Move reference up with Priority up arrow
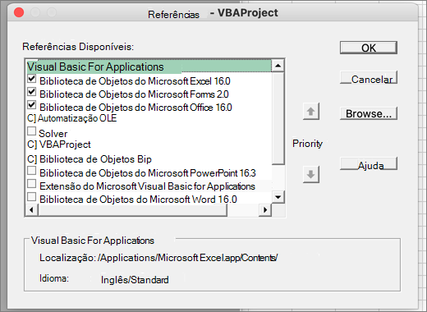 point(311,112)
